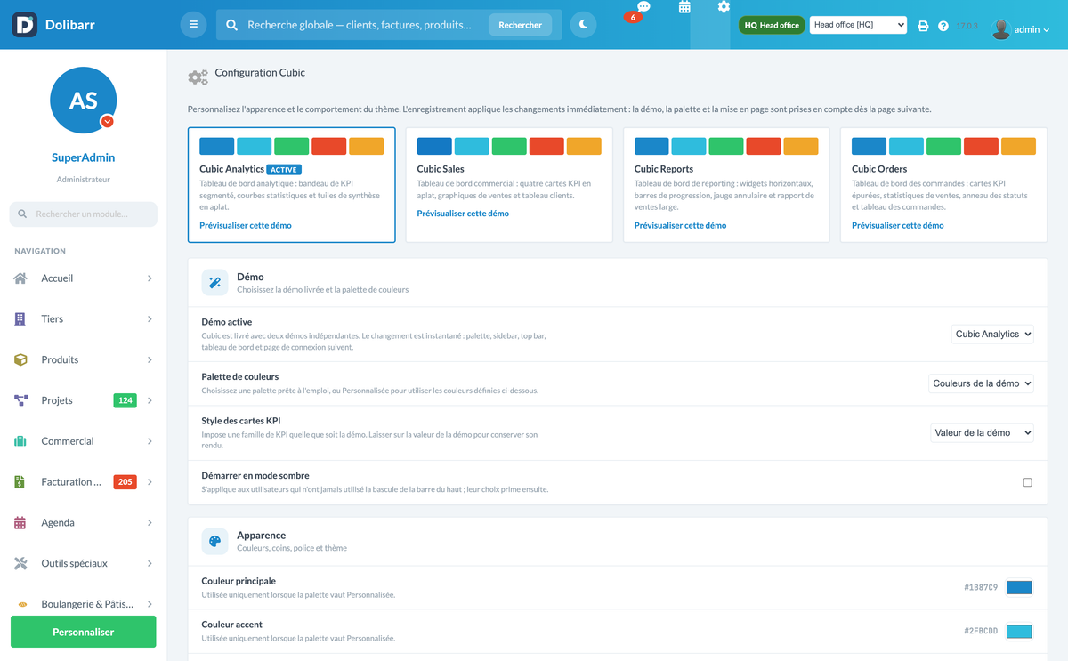The height and width of the screenshot is (661, 1068).
Task: Click the green Personnaliser button
Action: [x=84, y=632]
